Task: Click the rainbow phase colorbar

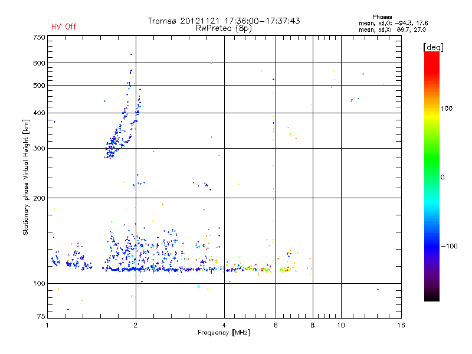Action: tap(432, 176)
